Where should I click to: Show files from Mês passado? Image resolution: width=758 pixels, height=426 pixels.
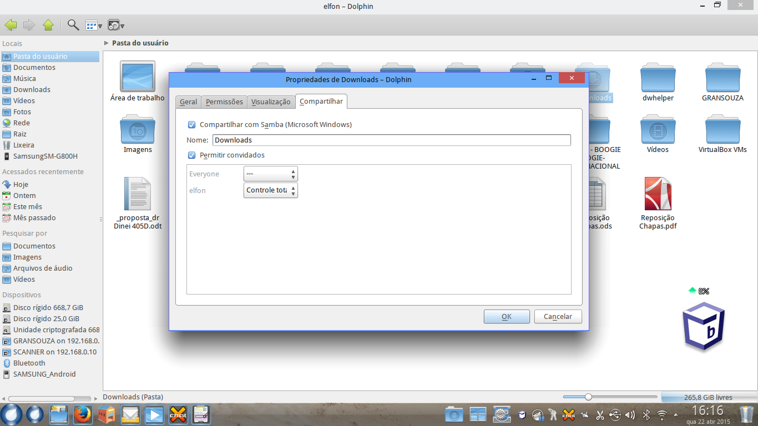34,217
